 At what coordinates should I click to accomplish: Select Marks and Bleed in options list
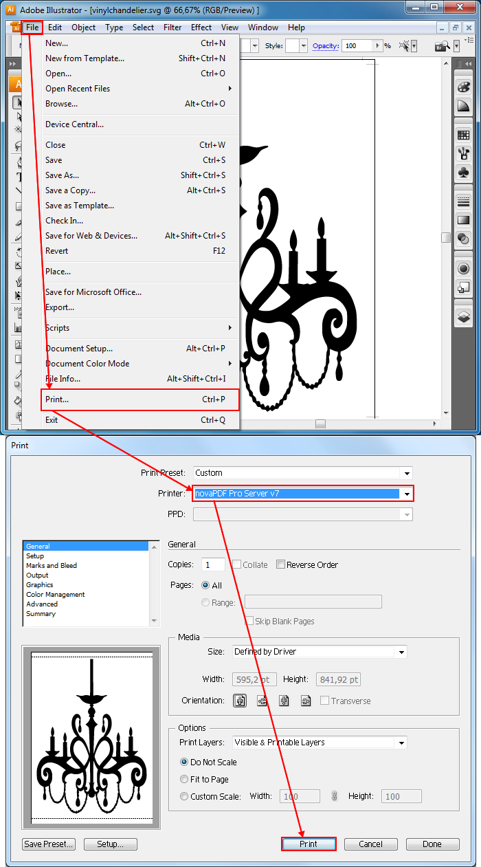pyautogui.click(x=52, y=565)
